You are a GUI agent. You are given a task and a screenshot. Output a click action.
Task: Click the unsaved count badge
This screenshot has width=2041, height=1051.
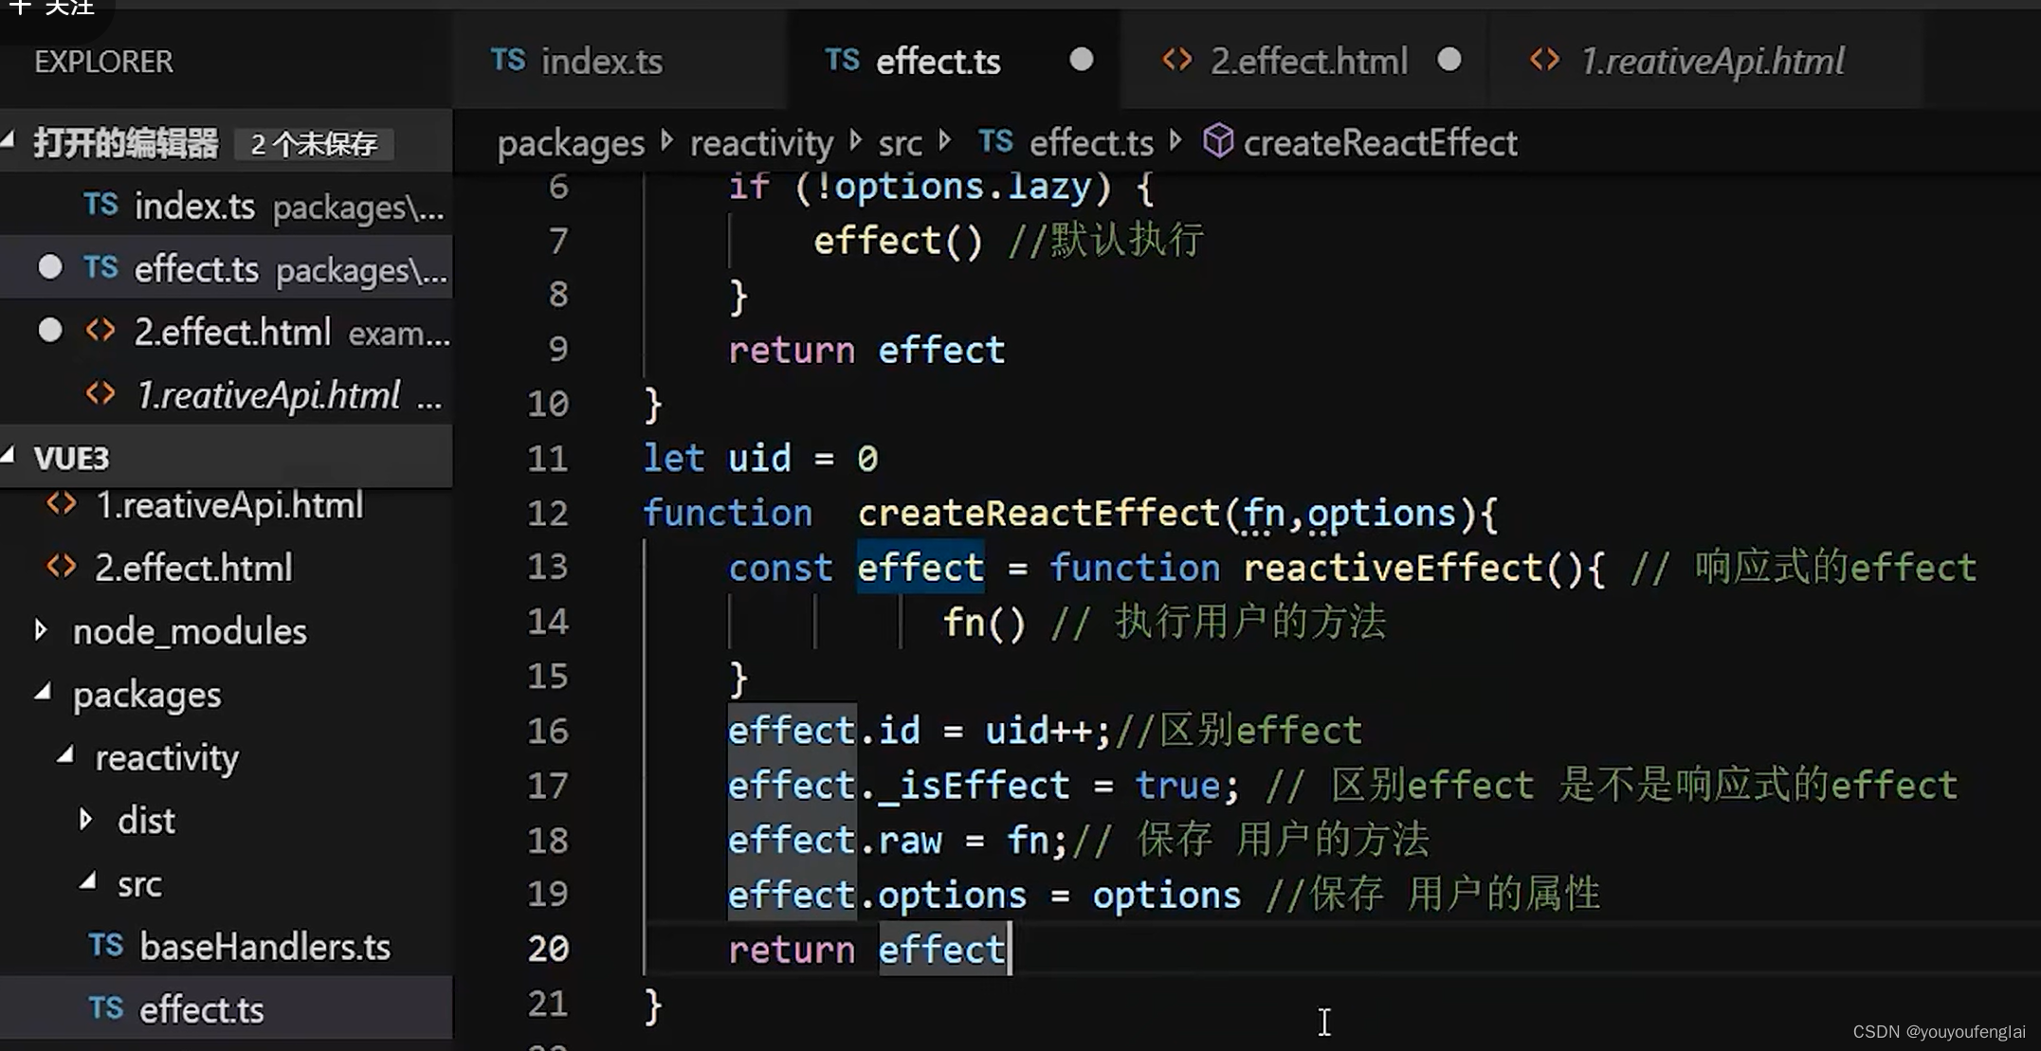tap(314, 144)
